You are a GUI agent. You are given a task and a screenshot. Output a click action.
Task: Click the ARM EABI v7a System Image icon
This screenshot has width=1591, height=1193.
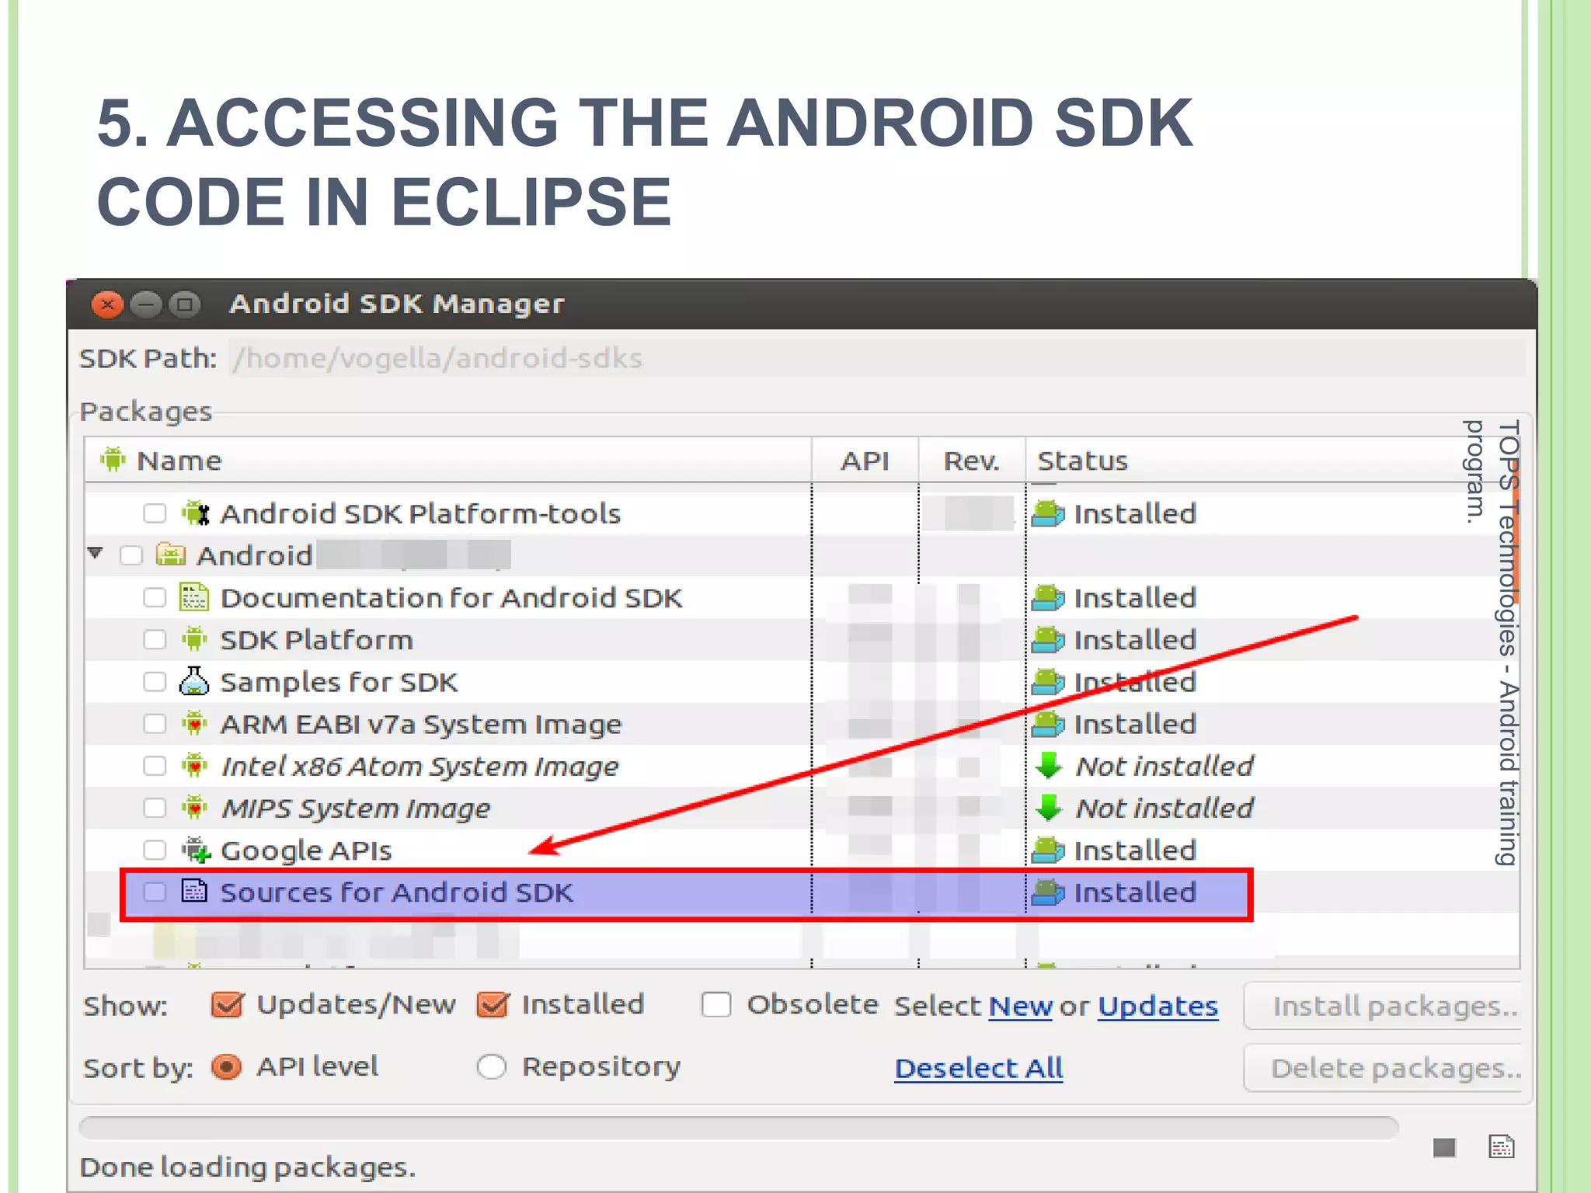194,724
